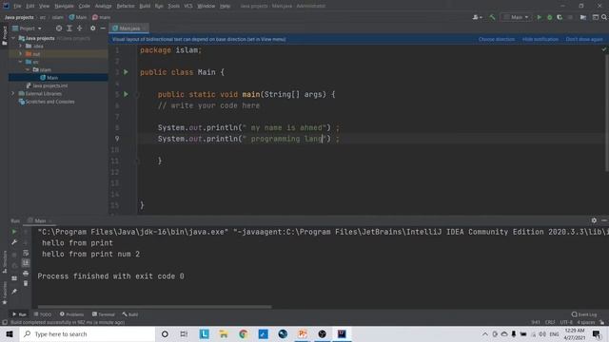Screen dimensions: 609x342
Task: Run class Main from the line 3 gutter arrow
Action: [126, 72]
